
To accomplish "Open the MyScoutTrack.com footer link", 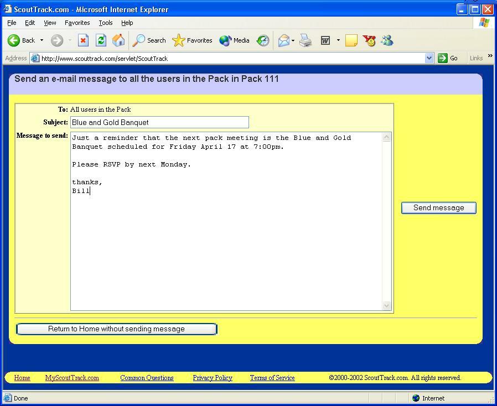I will (72, 377).
